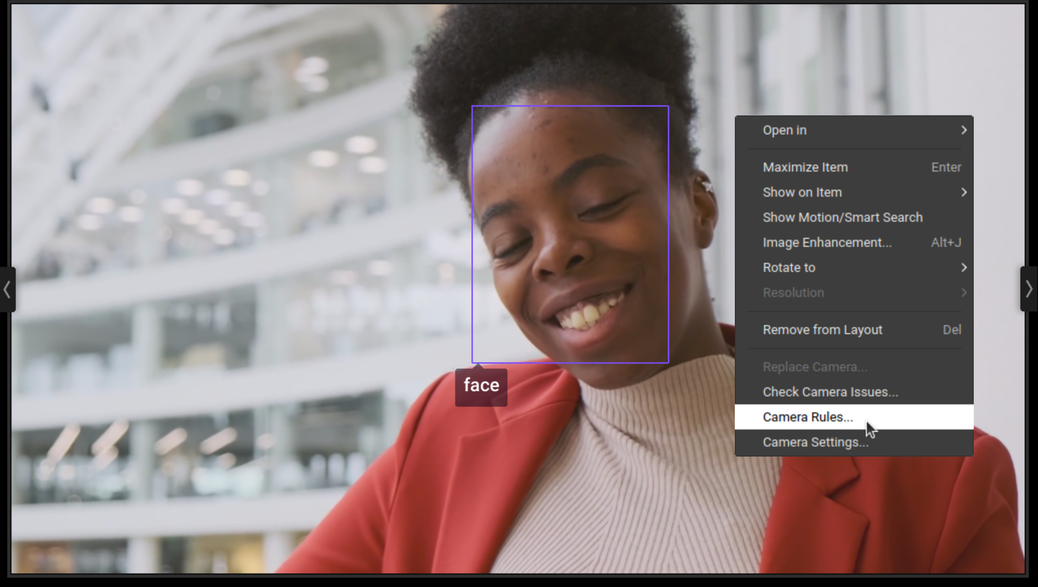Viewport: 1038px width, 587px height.
Task: Remove the camera from layout
Action: (x=822, y=330)
